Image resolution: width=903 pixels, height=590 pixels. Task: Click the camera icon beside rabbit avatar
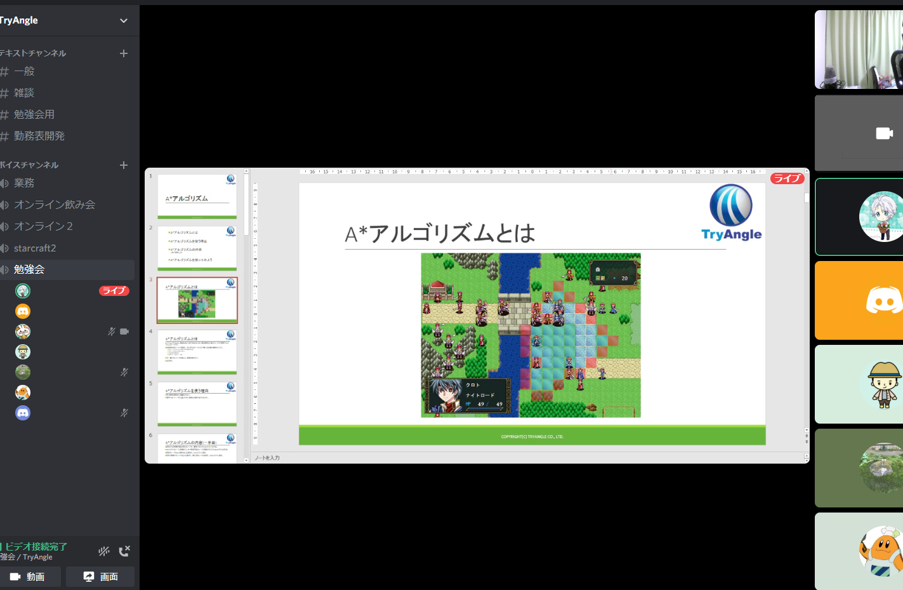click(124, 332)
